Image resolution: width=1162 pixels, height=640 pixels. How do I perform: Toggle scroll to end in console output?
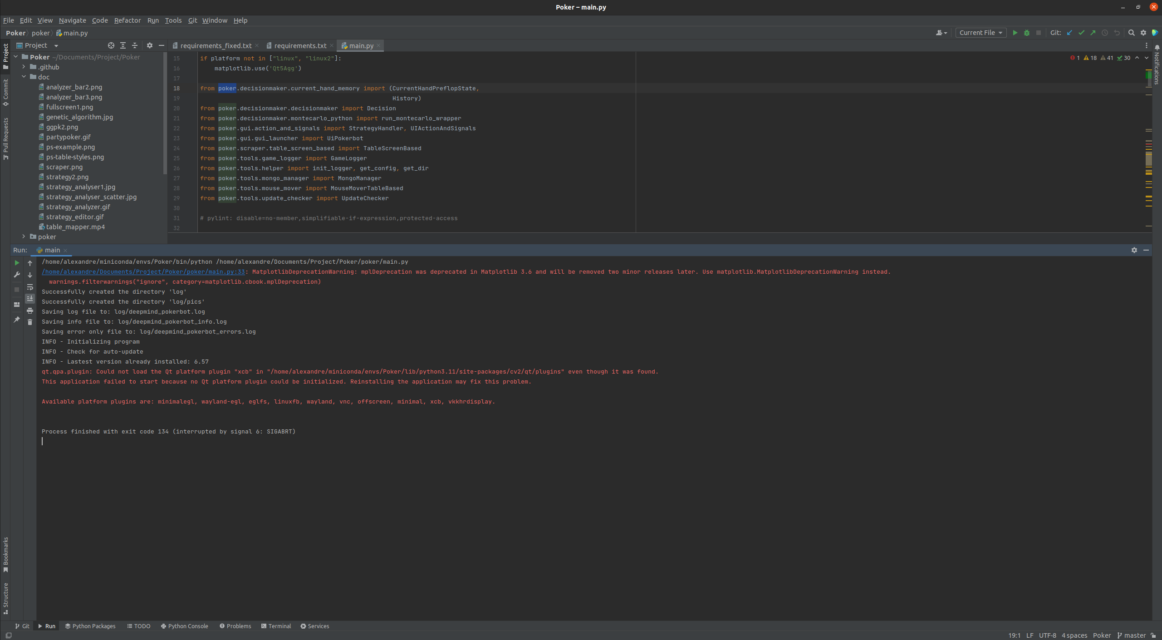click(30, 299)
